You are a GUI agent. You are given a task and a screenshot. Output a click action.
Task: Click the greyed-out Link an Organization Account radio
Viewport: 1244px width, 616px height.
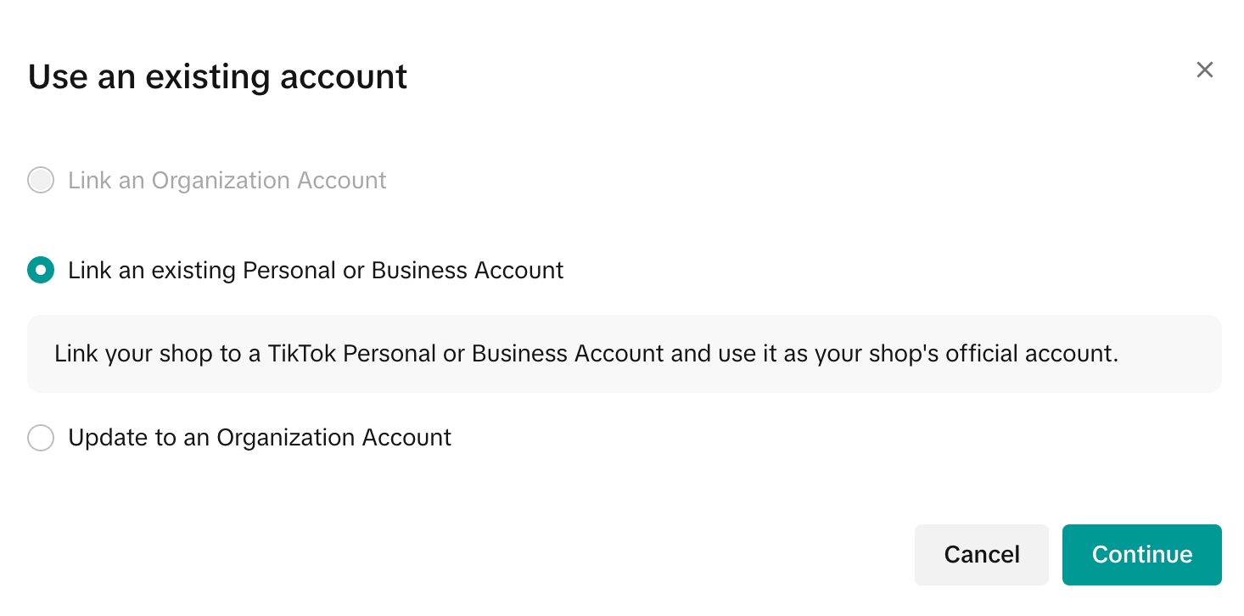coord(41,180)
